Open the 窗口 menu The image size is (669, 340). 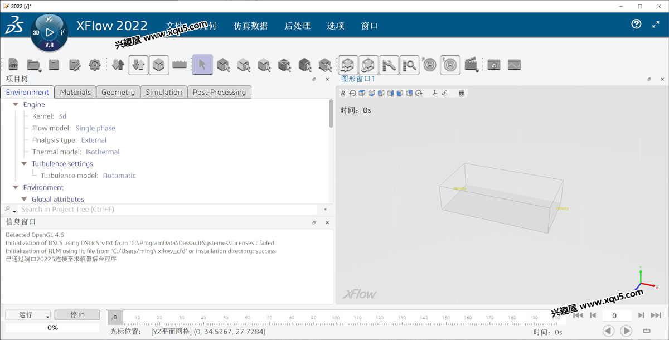click(x=369, y=26)
